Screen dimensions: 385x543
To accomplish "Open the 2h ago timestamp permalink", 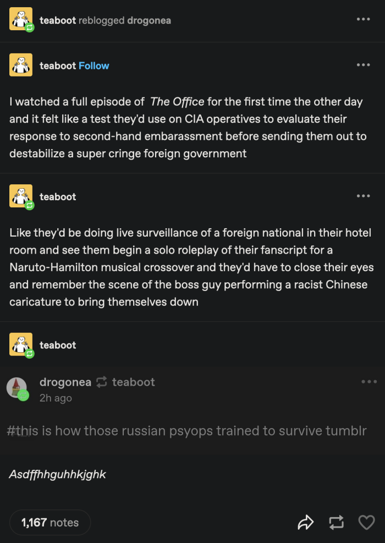I will pos(56,398).
